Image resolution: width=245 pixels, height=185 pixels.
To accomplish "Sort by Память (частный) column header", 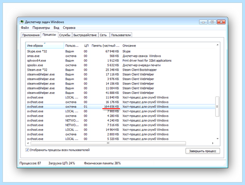I will (105, 45).
